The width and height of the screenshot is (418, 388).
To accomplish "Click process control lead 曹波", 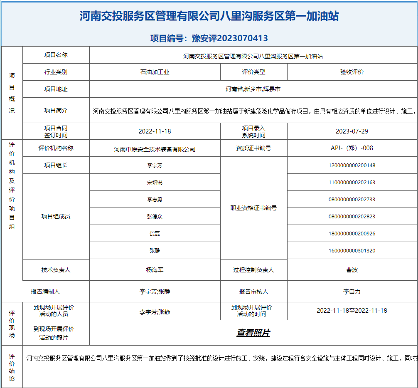I will (352, 270).
